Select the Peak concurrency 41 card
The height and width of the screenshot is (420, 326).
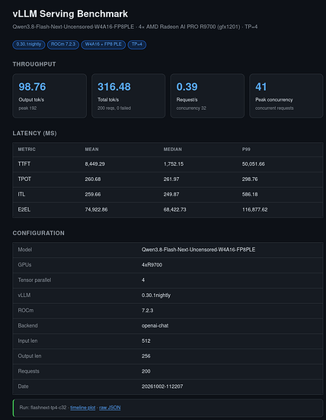(x=286, y=96)
